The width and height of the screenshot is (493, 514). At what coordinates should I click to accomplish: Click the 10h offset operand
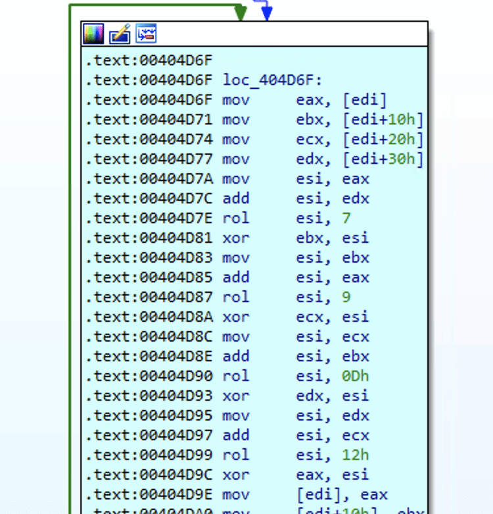[x=402, y=120]
